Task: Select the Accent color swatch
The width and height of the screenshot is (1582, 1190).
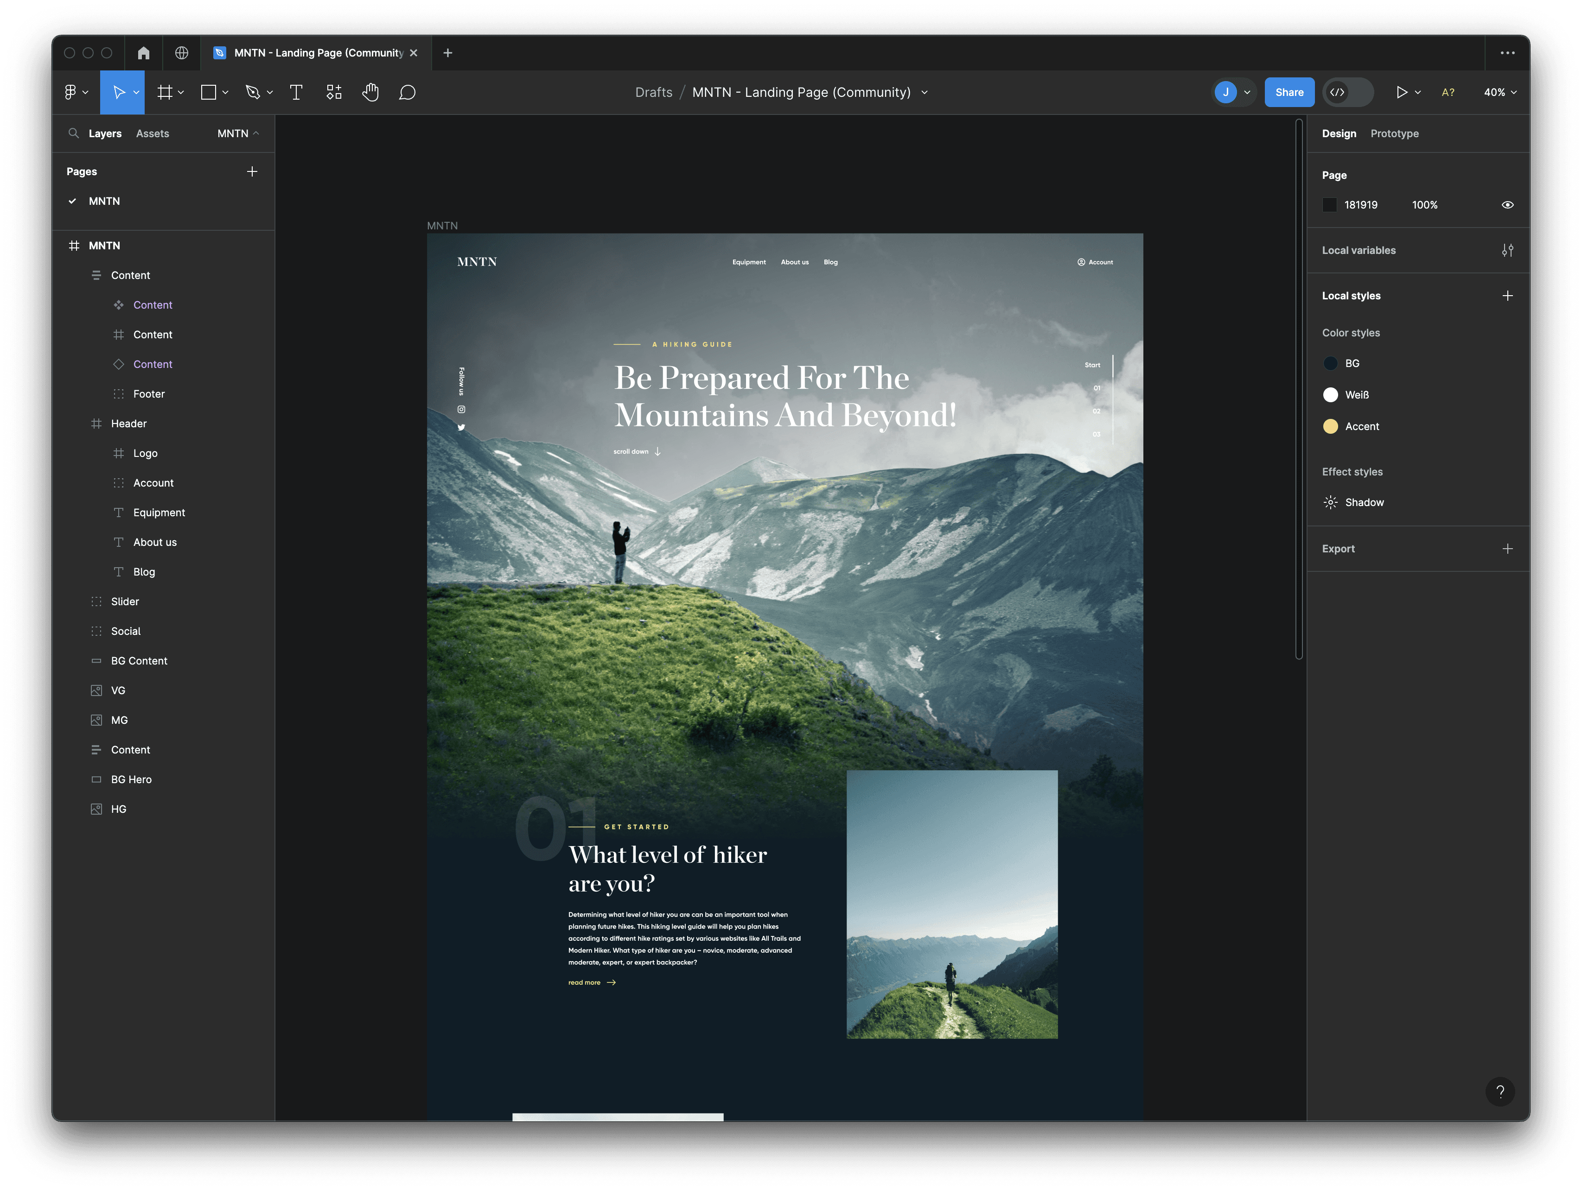Action: [1330, 426]
